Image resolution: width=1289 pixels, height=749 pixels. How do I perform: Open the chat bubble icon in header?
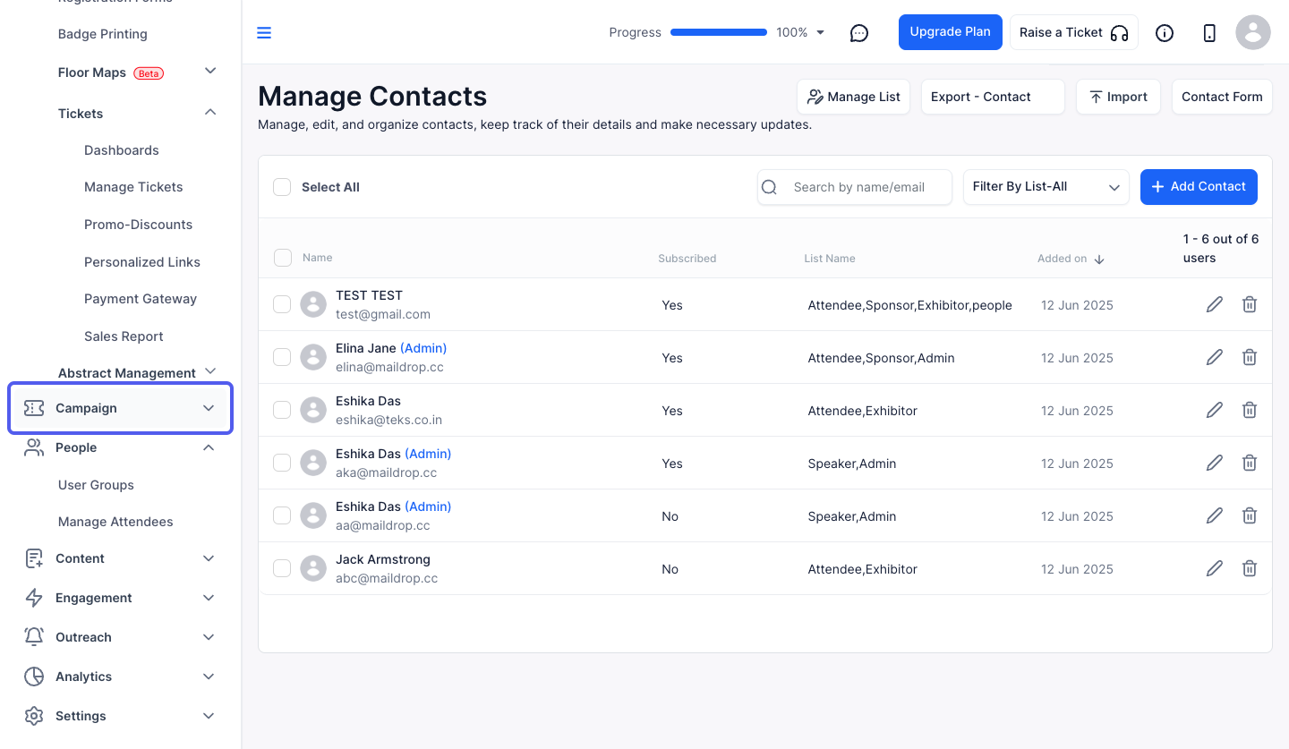click(x=859, y=33)
